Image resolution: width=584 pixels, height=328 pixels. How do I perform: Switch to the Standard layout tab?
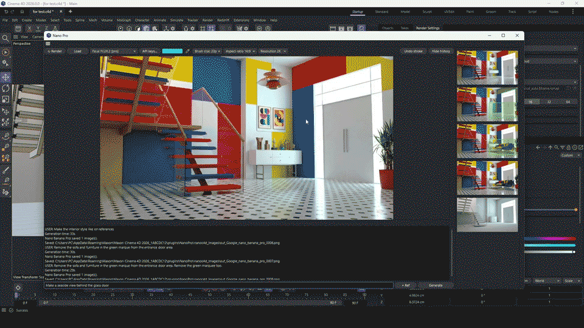tap(381, 12)
